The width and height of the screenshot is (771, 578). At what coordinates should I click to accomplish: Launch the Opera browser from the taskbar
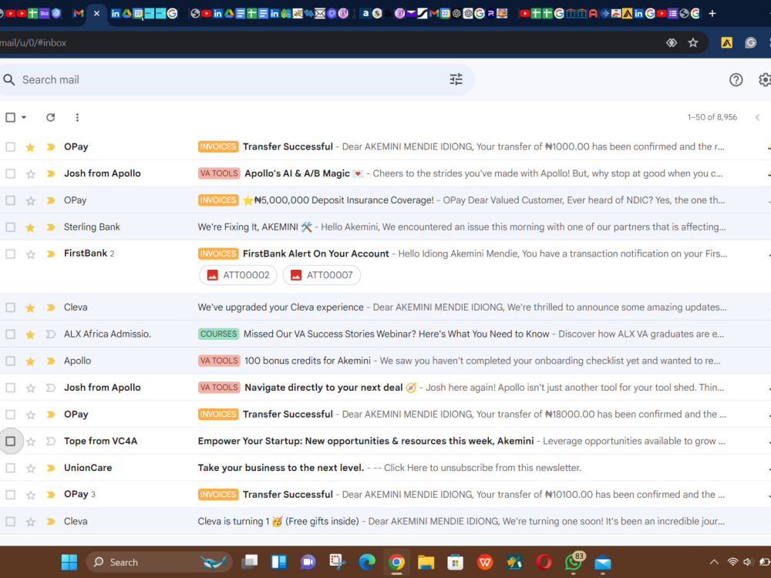[x=544, y=563]
